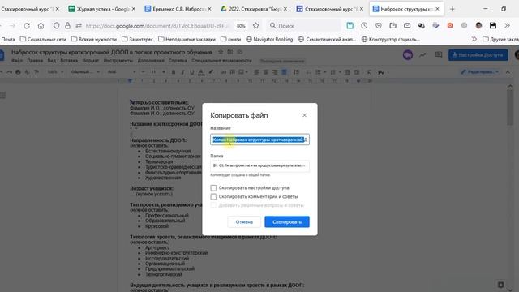Open a new browser tab with plus
The image size is (519, 292).
[453, 9]
